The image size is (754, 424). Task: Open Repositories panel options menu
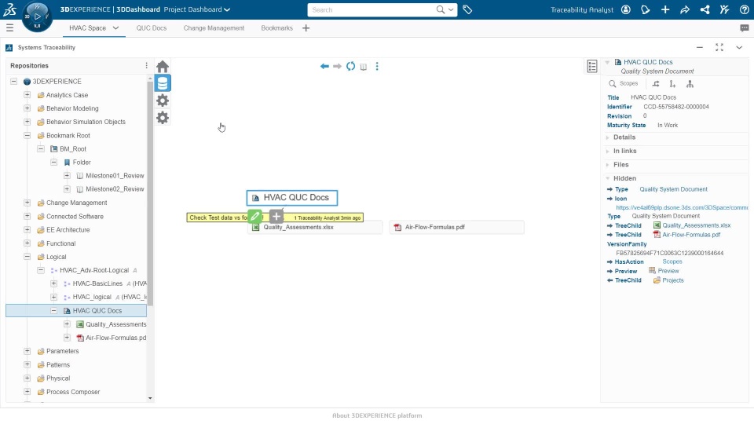pos(146,65)
